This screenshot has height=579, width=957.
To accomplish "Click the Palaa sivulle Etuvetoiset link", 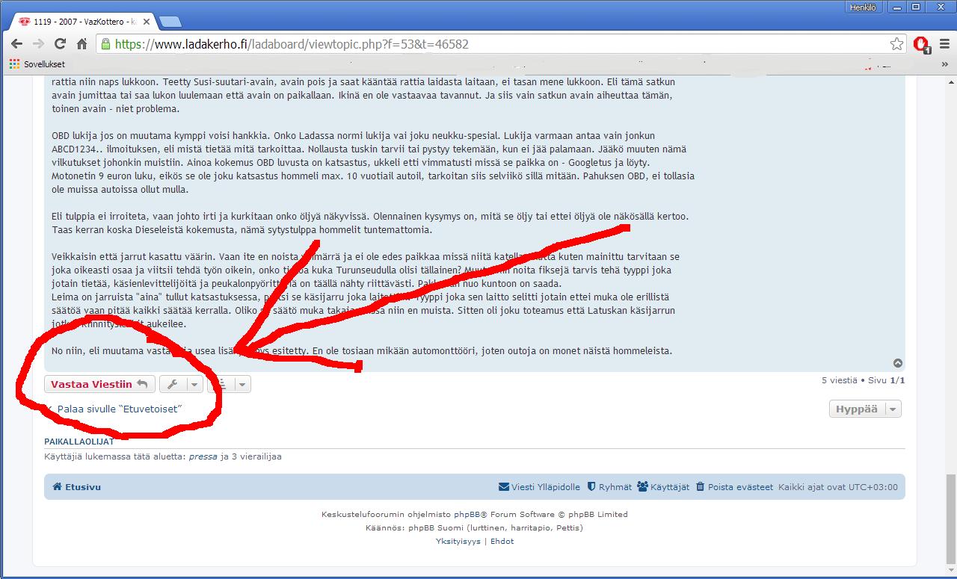I will [x=119, y=409].
